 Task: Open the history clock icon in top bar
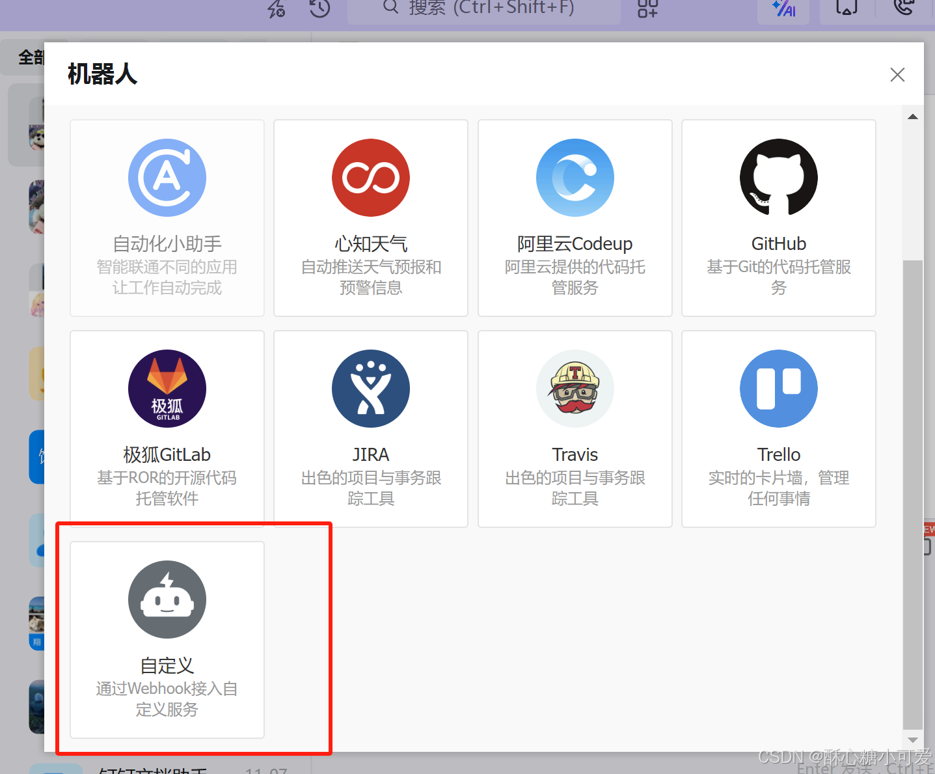(319, 8)
